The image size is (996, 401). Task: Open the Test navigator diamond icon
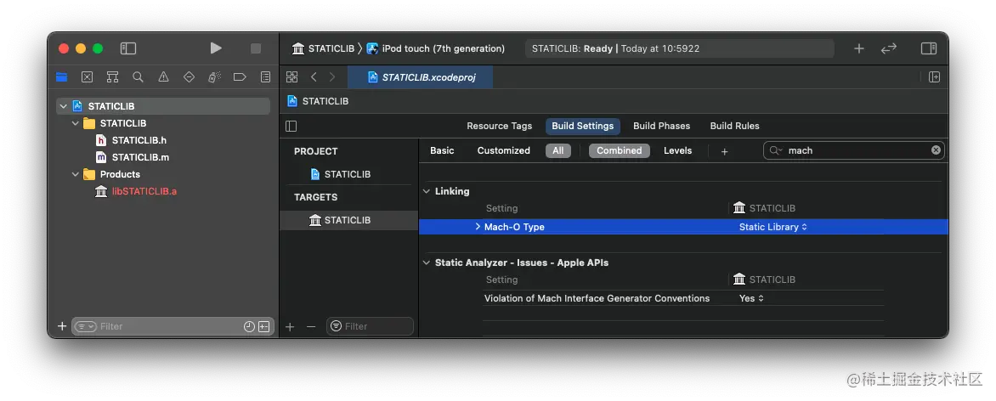(x=189, y=77)
